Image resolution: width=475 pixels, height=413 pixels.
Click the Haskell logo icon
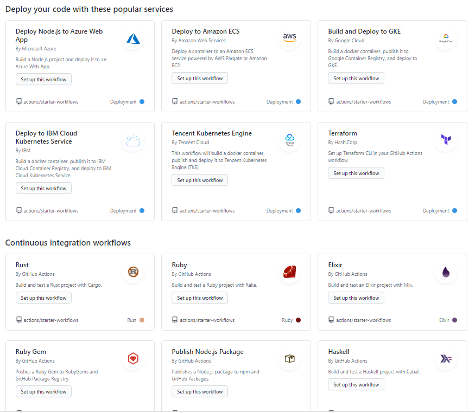coord(446,359)
